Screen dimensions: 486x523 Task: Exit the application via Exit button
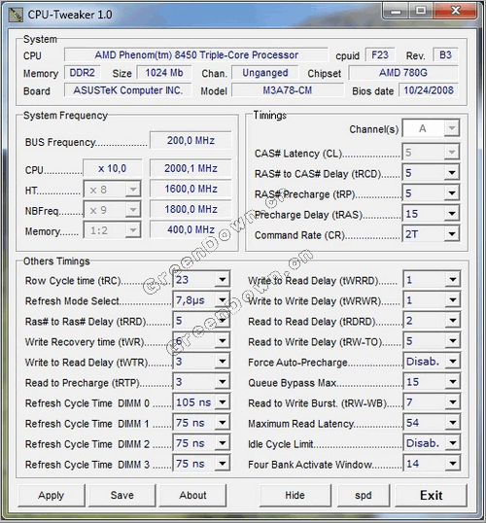point(431,496)
